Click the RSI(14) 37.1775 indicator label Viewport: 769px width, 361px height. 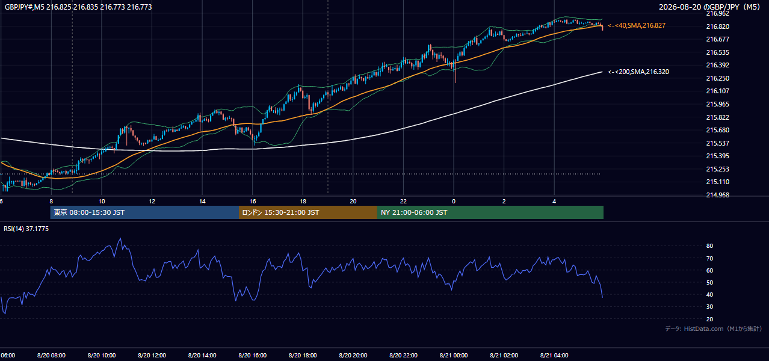tap(26, 229)
